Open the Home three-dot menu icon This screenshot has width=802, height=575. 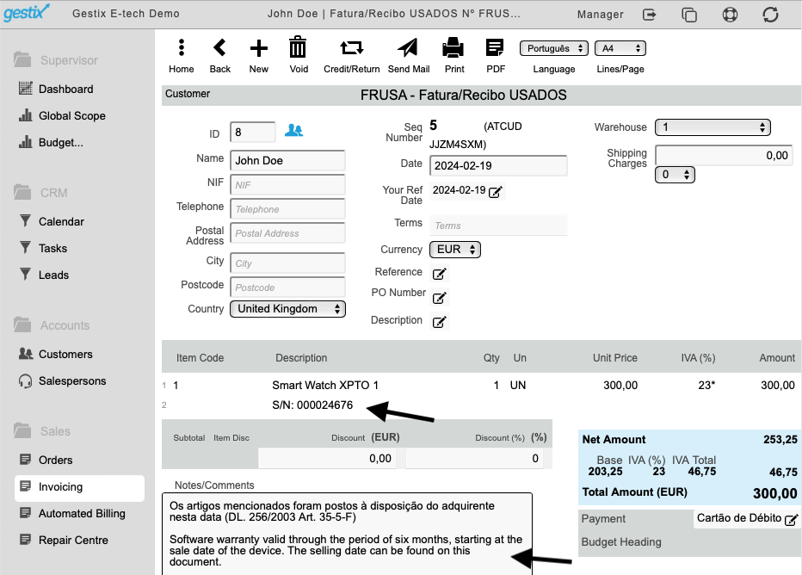tap(181, 48)
